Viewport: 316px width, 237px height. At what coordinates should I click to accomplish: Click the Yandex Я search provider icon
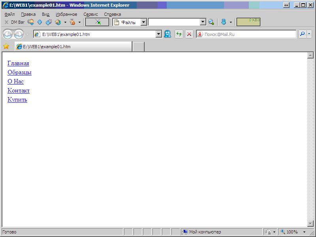click(x=200, y=34)
